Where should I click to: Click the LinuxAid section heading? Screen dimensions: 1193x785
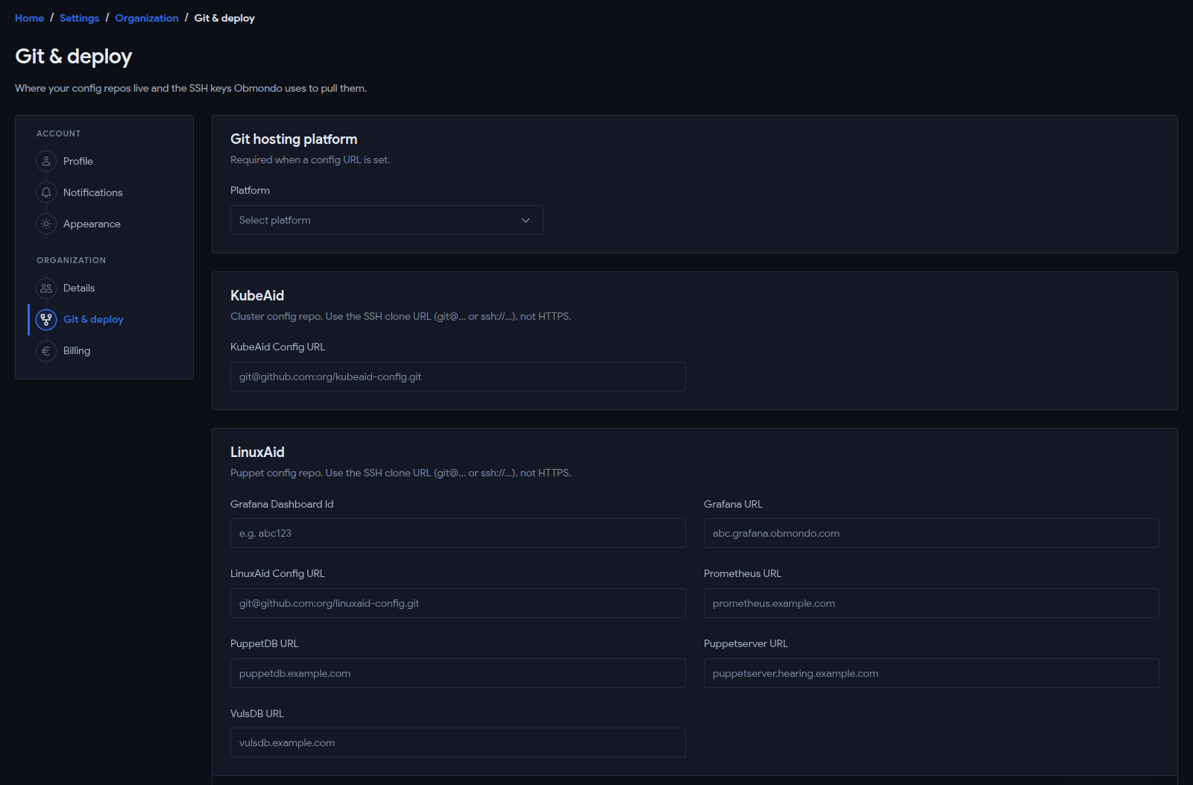coord(257,453)
